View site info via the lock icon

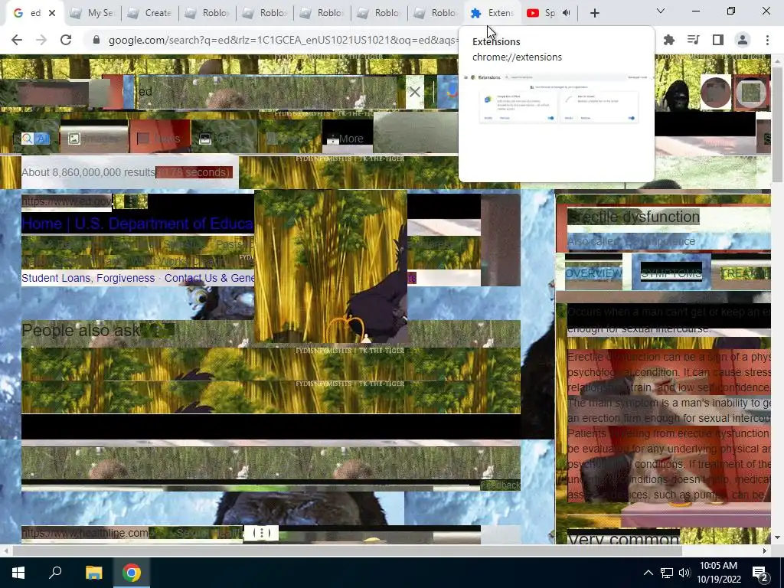coord(96,40)
